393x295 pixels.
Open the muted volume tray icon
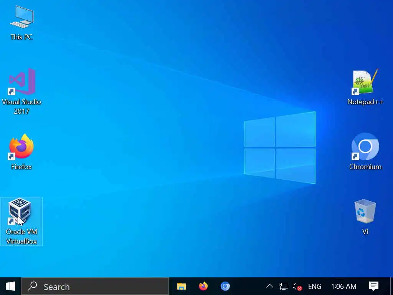297,286
